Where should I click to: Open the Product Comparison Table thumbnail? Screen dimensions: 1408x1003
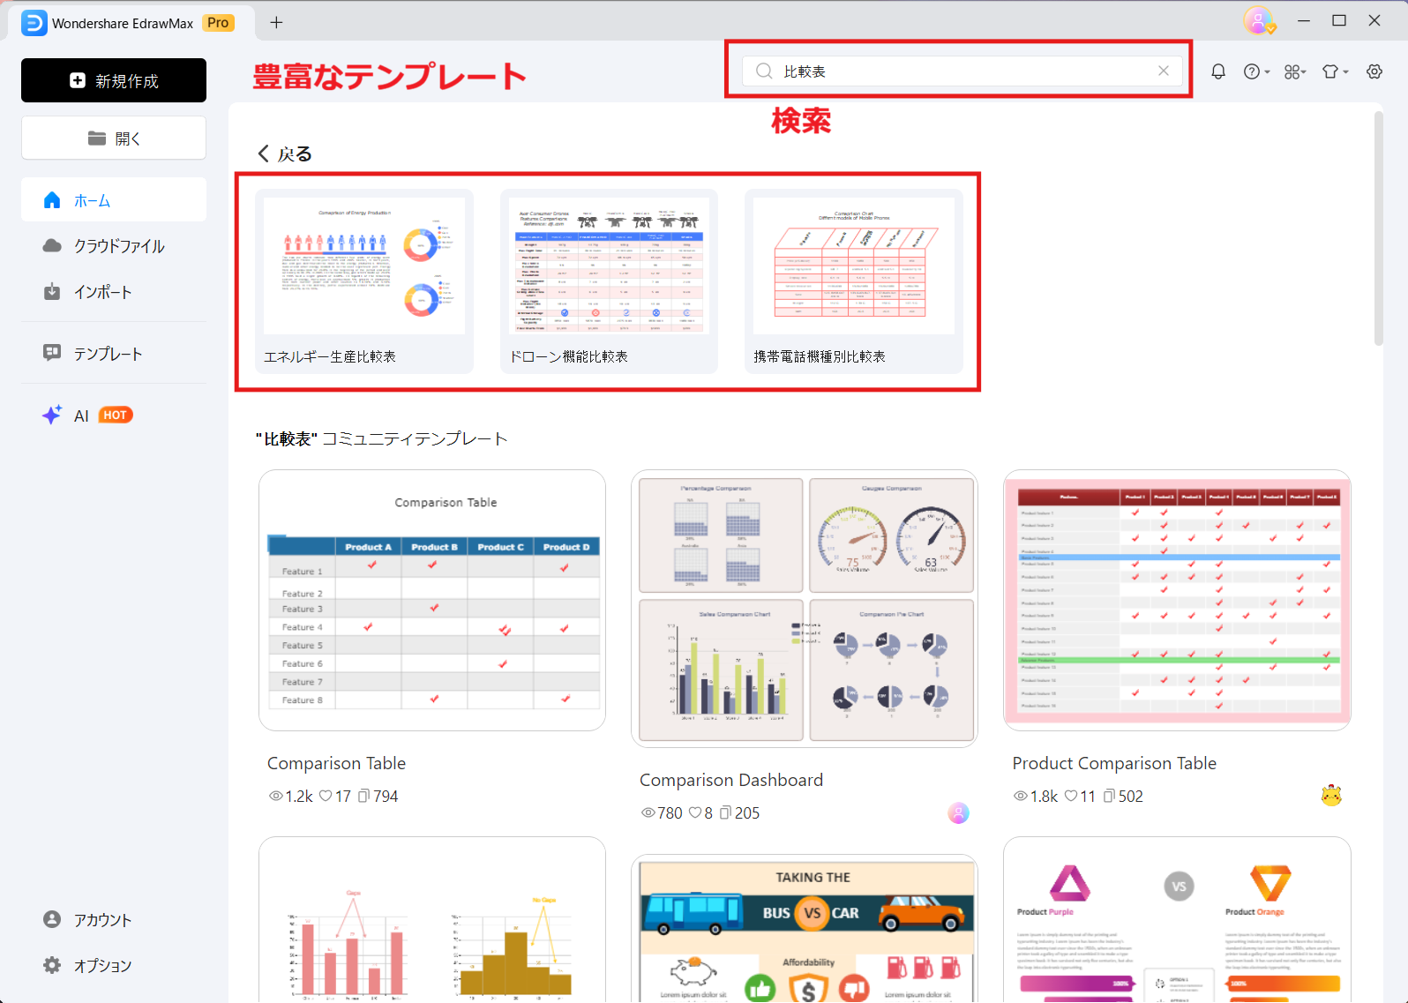point(1177,600)
